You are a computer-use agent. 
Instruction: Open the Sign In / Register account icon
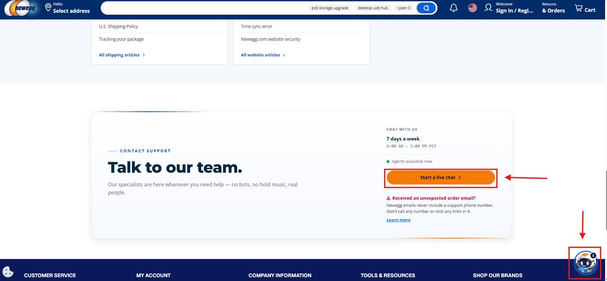(x=488, y=8)
